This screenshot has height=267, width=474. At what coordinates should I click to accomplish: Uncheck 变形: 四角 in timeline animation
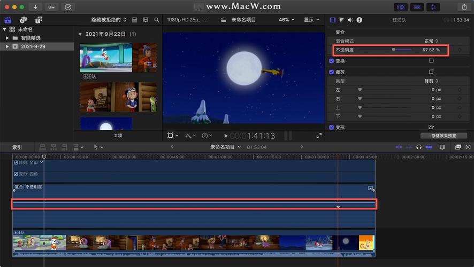[x=16, y=174]
